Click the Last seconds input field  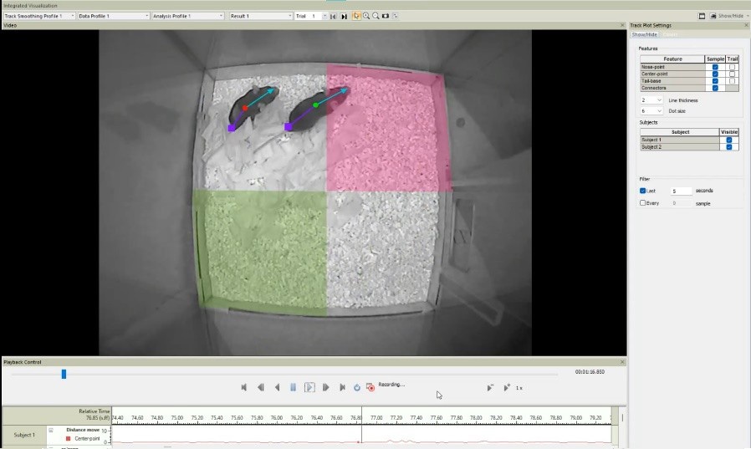click(x=681, y=191)
